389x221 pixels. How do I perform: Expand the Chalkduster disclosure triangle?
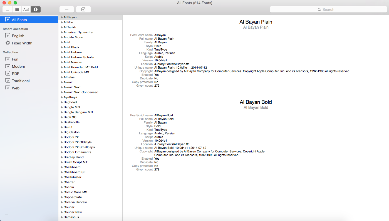pos(62,177)
